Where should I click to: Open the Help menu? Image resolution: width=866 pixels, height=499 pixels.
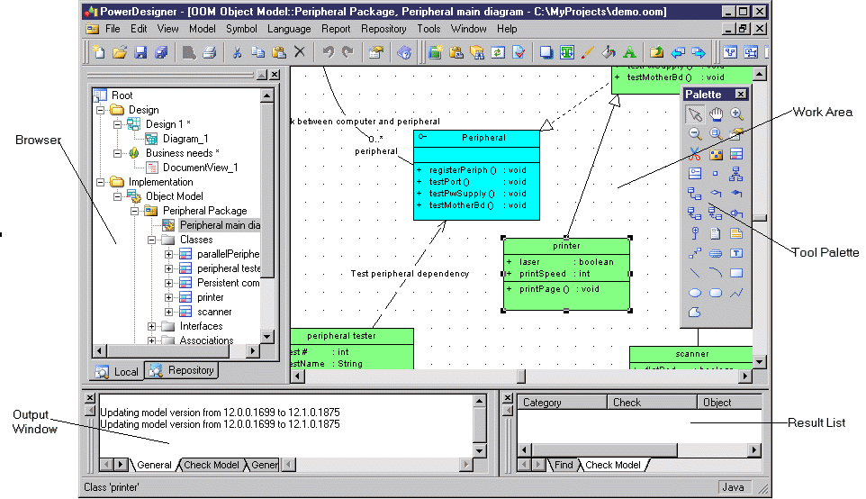507,29
